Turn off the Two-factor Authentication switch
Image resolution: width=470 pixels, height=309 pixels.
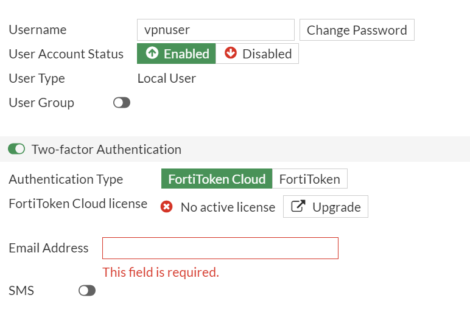pyautogui.click(x=16, y=149)
